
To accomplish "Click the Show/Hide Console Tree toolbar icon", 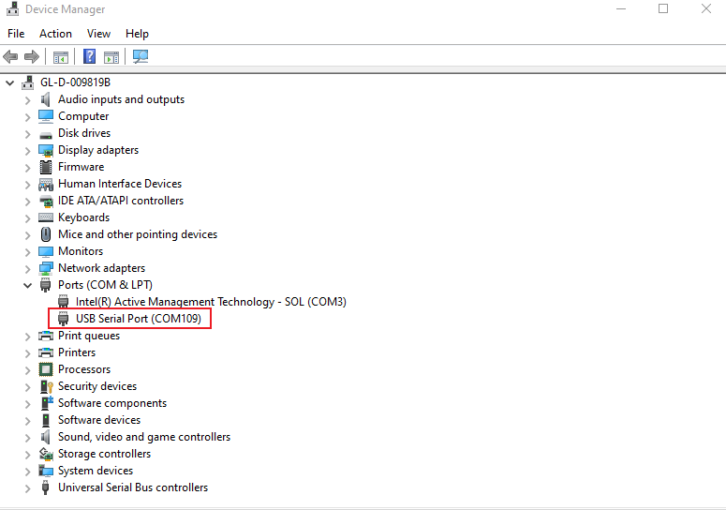I will 61,57.
